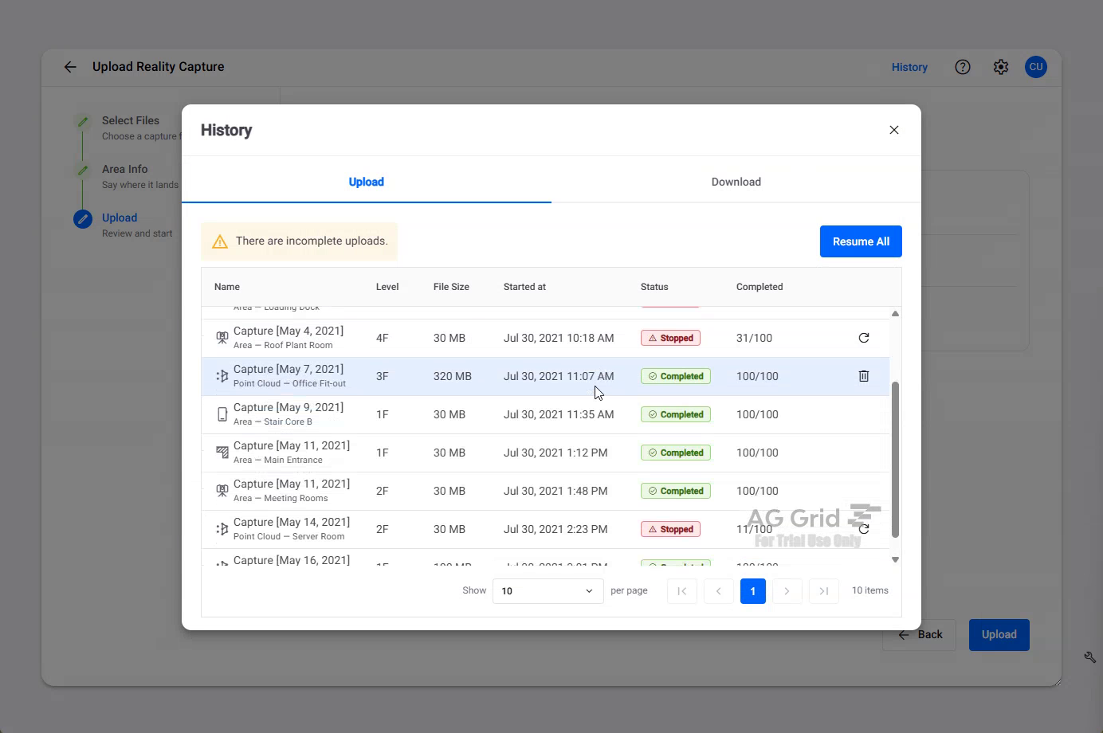Switch to the Download tab
The width and height of the screenshot is (1103, 733).
736,182
